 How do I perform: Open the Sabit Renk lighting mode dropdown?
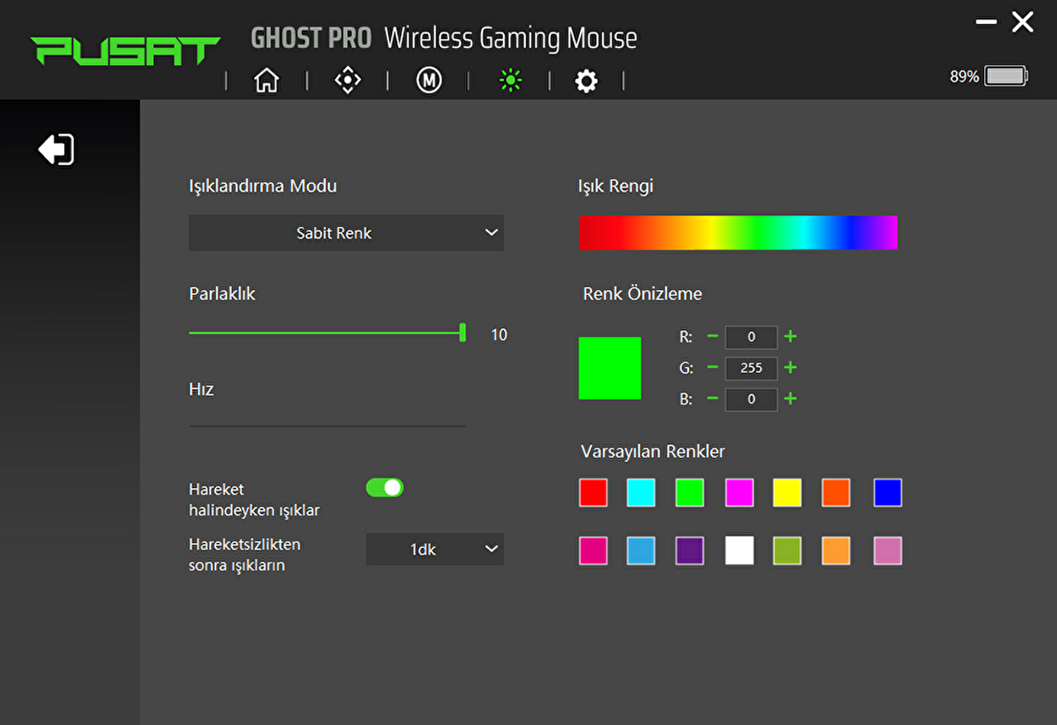[346, 232]
